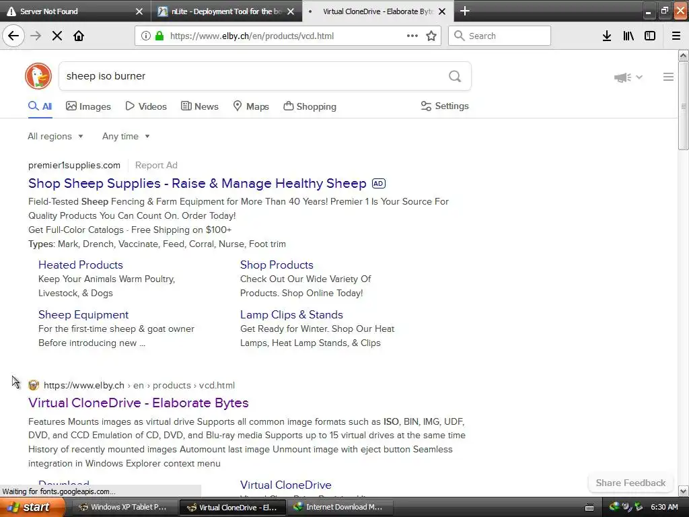Open Virtual CloneDrive - Elaborate Bytes result
689x517 pixels.
(139, 403)
